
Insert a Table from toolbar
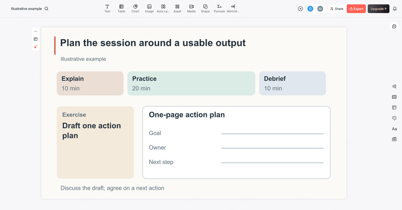(x=121, y=9)
